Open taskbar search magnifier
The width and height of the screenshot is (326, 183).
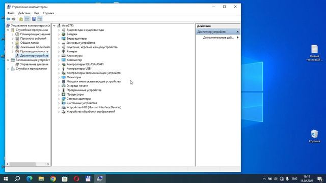[17, 178]
